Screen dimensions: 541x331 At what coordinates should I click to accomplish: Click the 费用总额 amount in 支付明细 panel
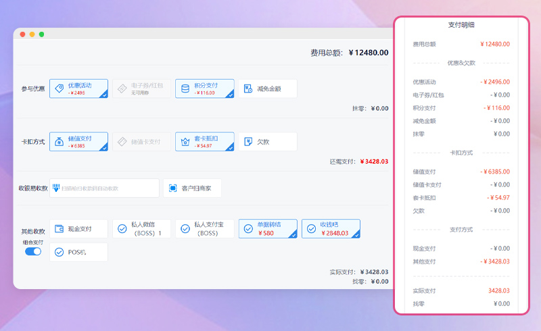[495, 44]
